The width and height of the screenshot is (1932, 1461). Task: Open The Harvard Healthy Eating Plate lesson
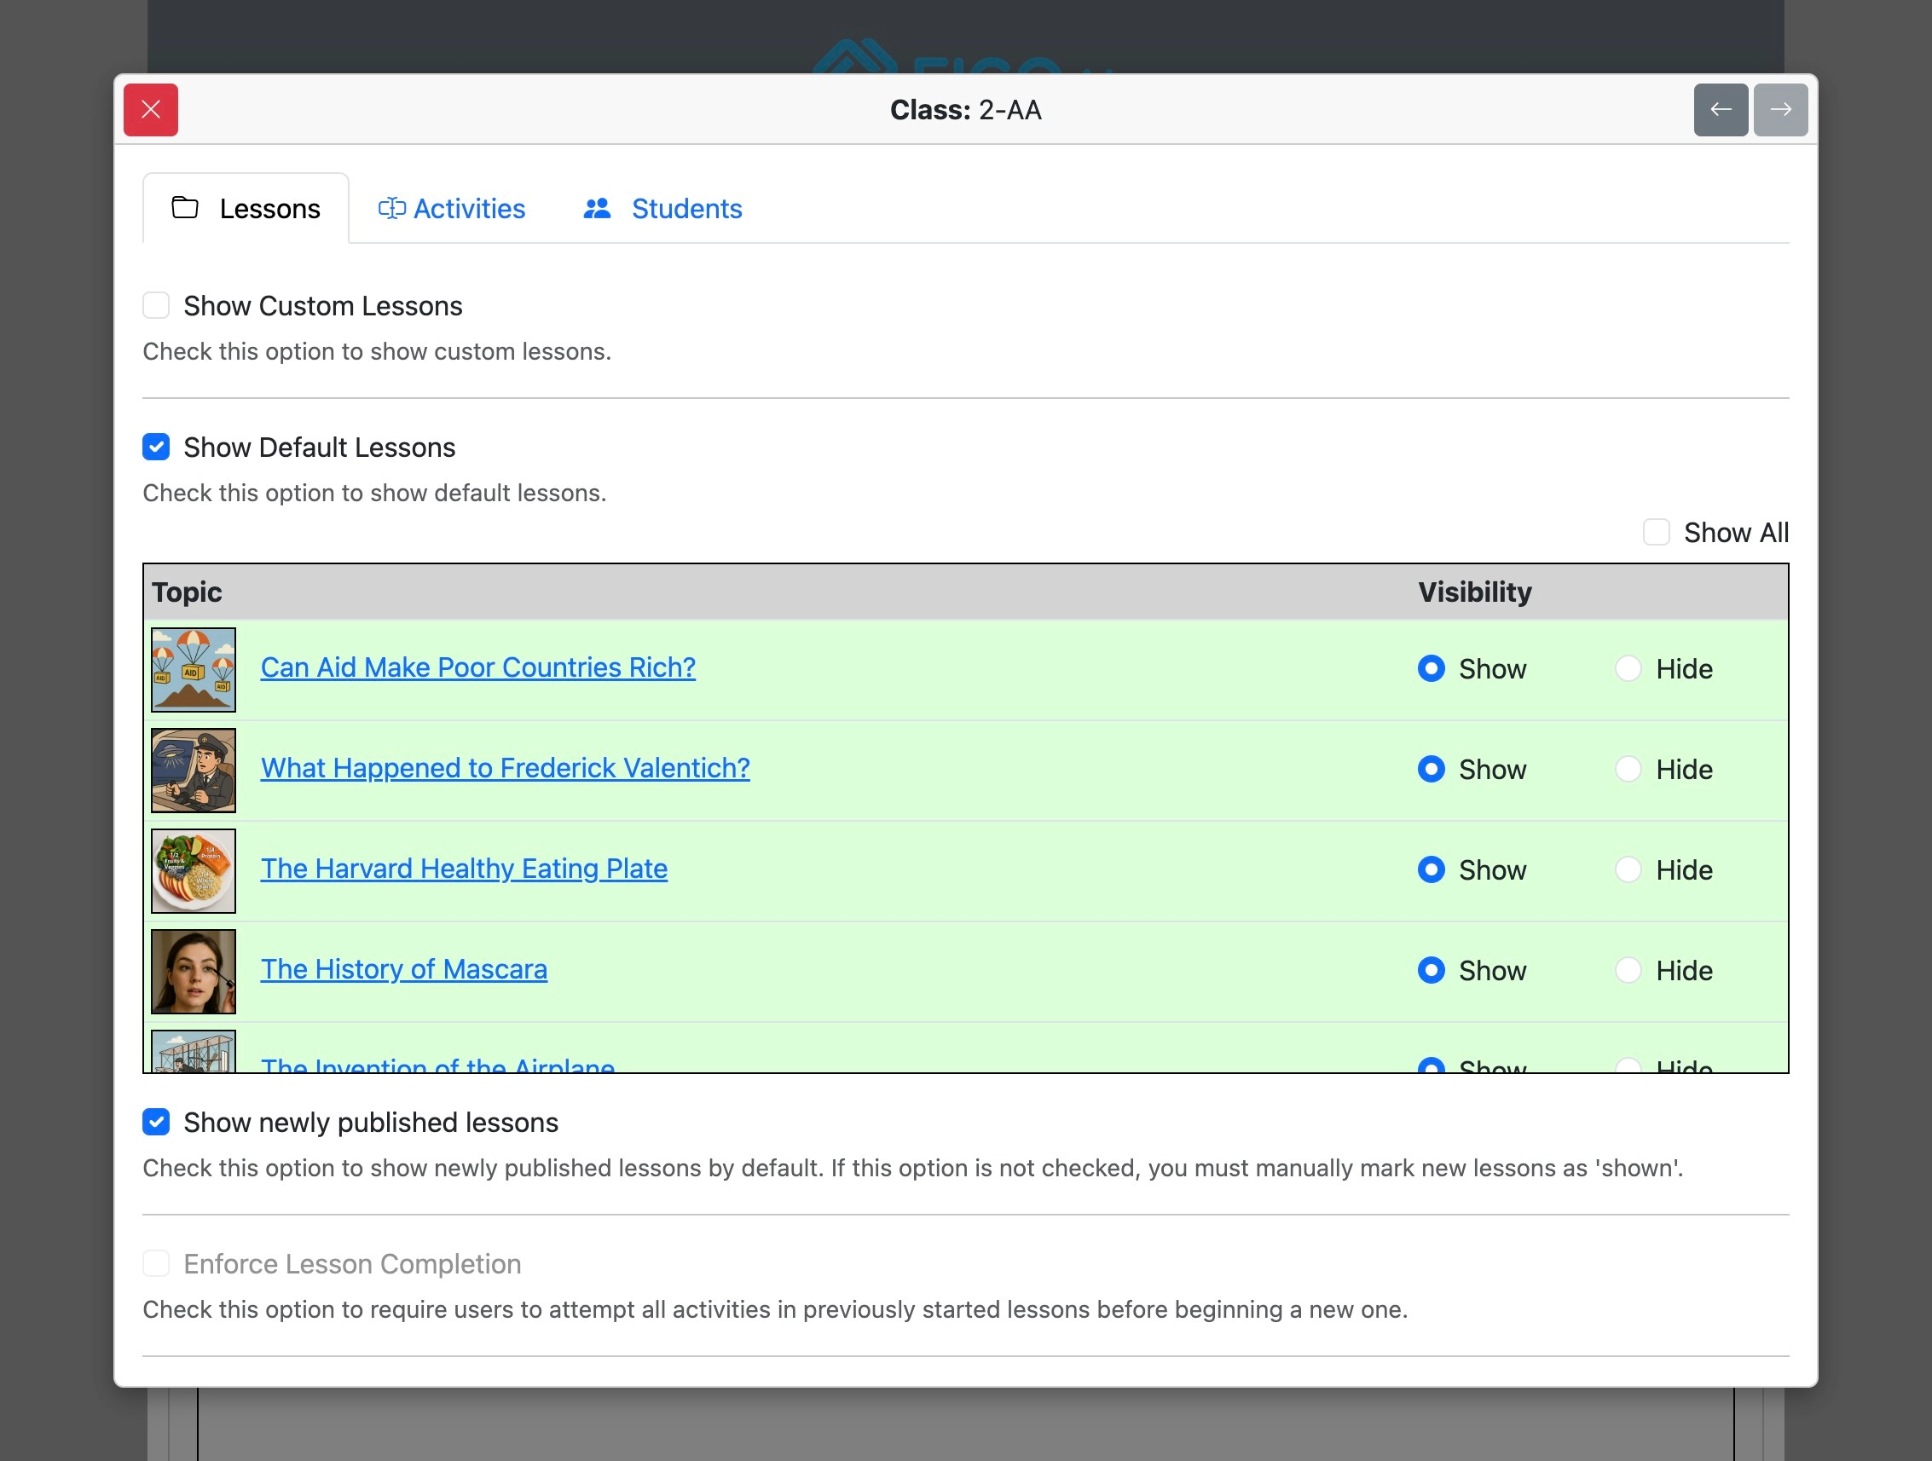(x=464, y=868)
